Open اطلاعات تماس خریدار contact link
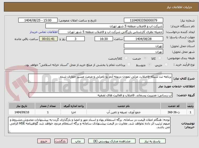The image size is (199, 148). coord(43,32)
